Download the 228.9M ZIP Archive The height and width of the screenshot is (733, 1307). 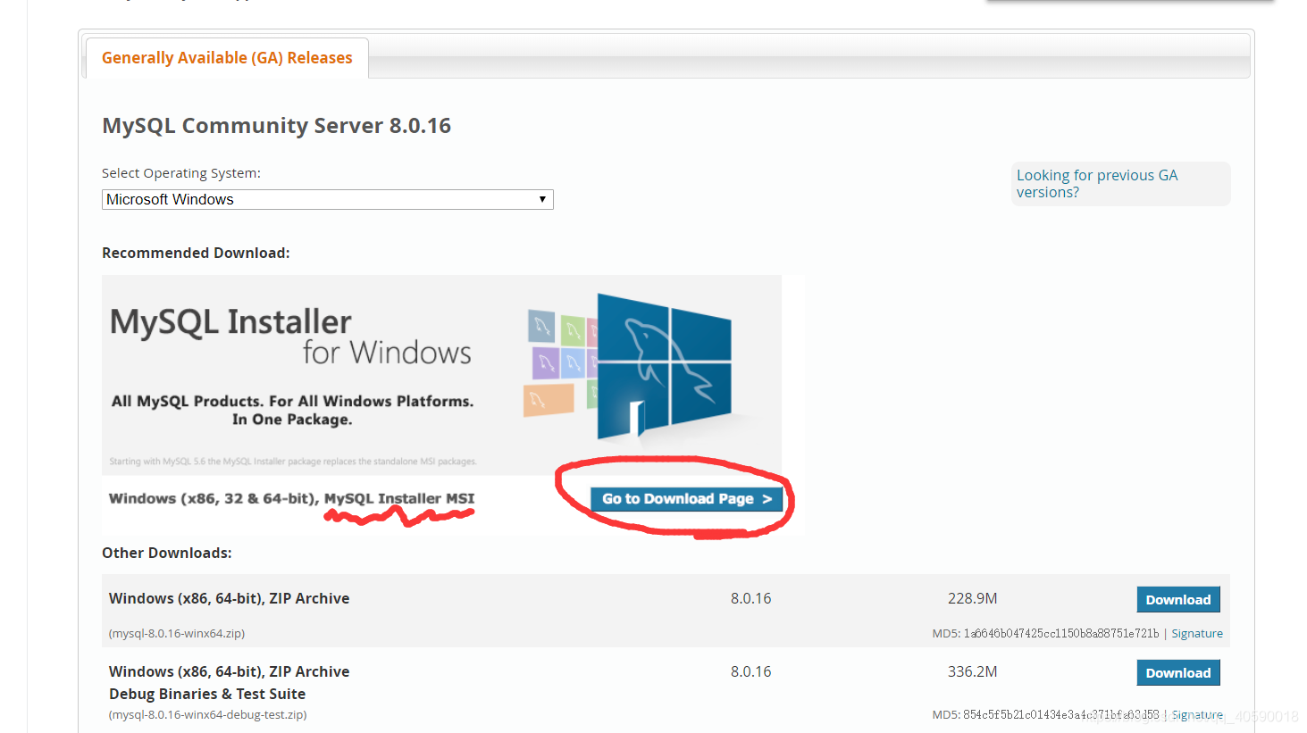click(1177, 600)
